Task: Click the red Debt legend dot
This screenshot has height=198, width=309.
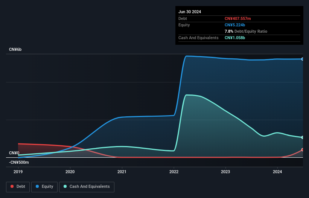Action: (12, 186)
